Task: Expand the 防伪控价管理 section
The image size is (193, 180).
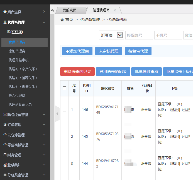Action: [x=44, y=114]
